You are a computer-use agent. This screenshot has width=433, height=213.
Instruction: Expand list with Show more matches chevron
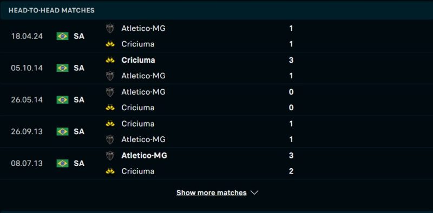(x=254, y=192)
